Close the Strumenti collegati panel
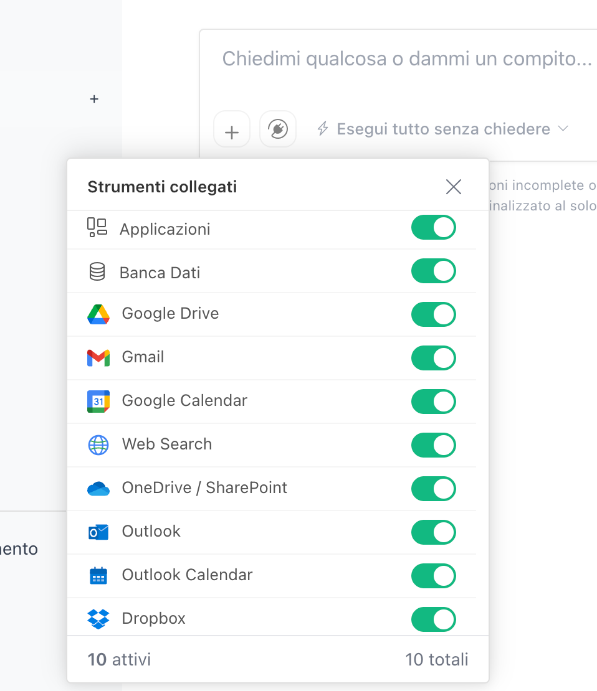The image size is (597, 691). pos(454,187)
